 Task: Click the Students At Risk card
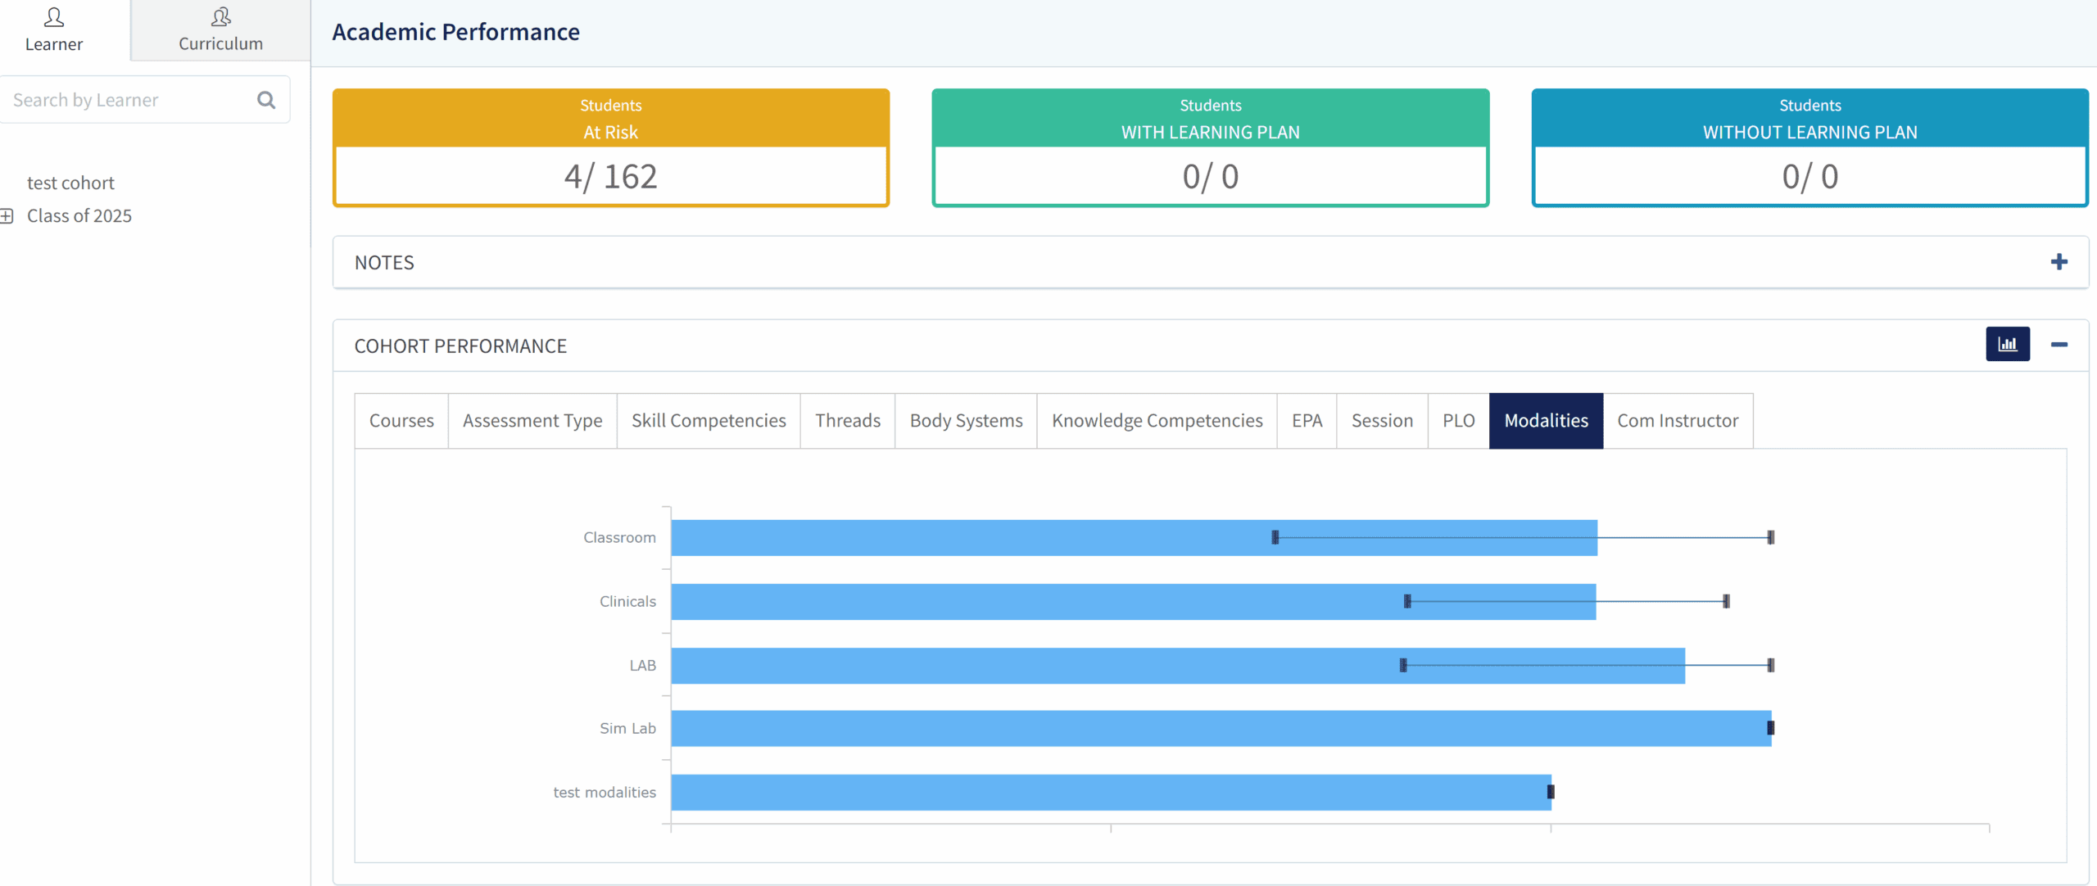click(x=611, y=148)
